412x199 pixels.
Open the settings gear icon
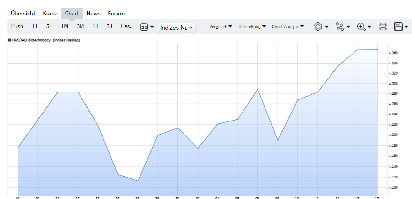(x=318, y=27)
